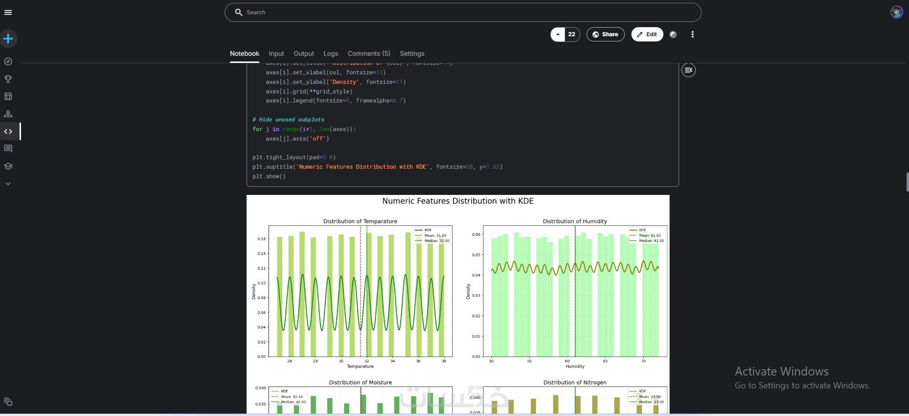Open the three-dot more options menu

point(692,34)
